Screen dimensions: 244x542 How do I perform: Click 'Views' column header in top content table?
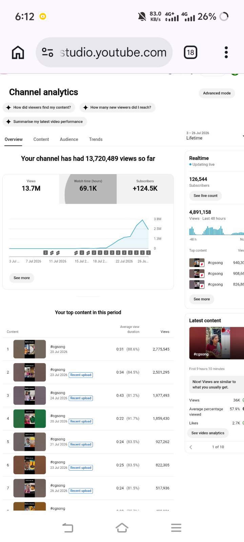click(x=165, y=332)
